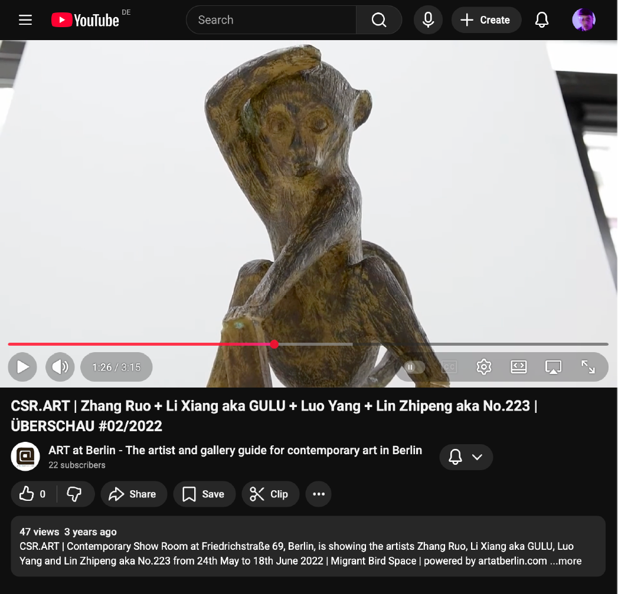Screen dimensions: 618x594
Task: Open the user account avatar
Action: (x=583, y=20)
